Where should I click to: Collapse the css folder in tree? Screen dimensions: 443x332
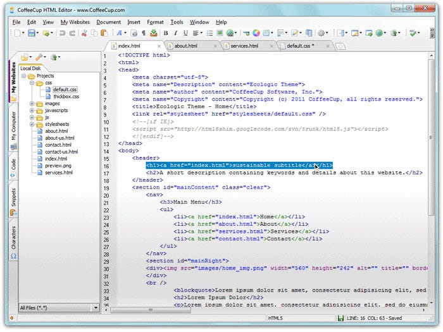point(32,83)
